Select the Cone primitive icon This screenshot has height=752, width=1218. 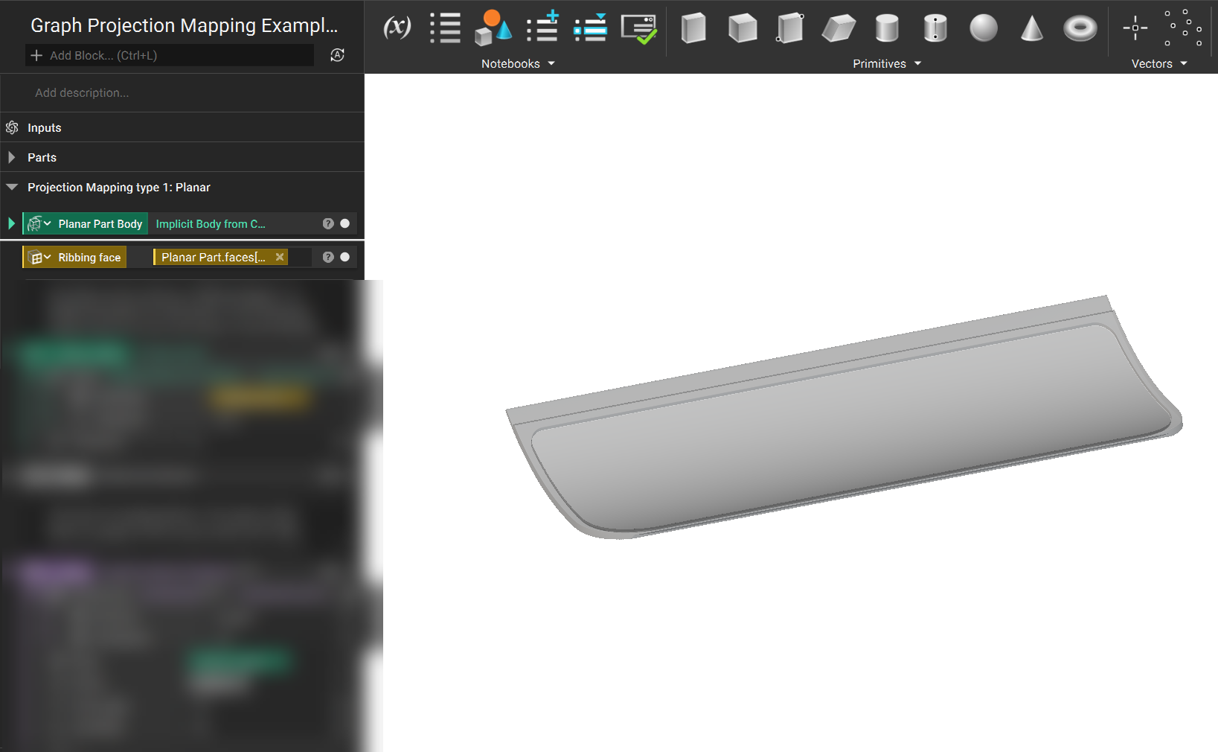[1031, 28]
